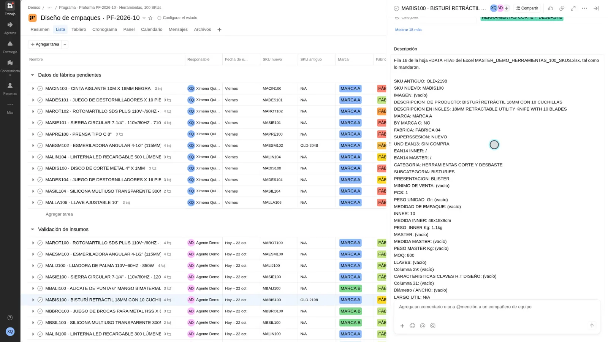Open project title dropdown chevron
The width and height of the screenshot is (608, 342).
pos(144,18)
